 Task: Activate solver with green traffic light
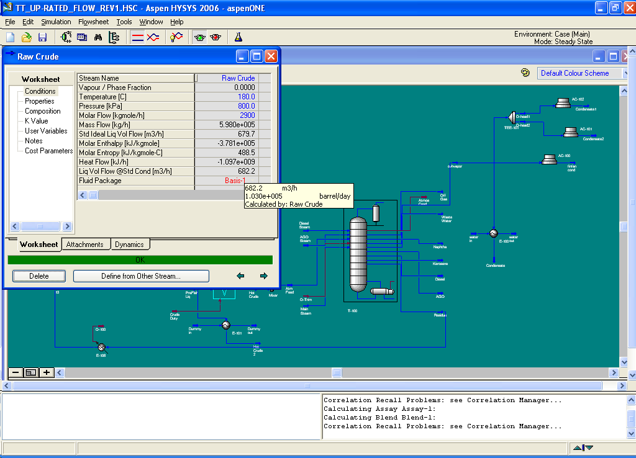(199, 38)
